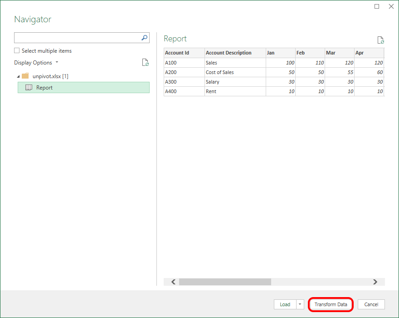Enable Select multiple items checkbox
Viewport: 399px width, 318px height.
(17, 50)
